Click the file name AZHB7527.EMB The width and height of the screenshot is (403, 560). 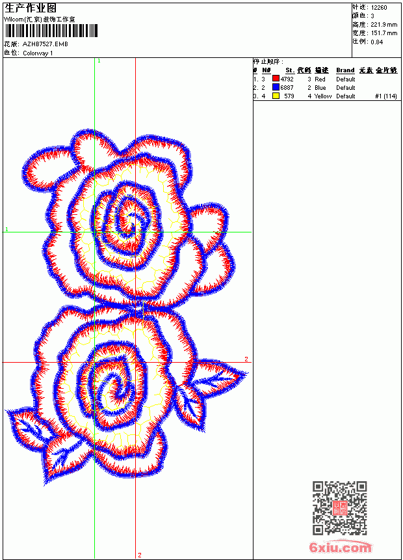pos(45,44)
